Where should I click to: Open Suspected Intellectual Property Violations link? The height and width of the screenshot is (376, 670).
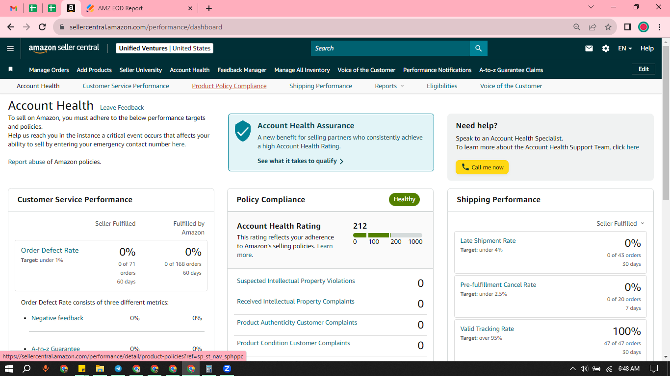296,281
